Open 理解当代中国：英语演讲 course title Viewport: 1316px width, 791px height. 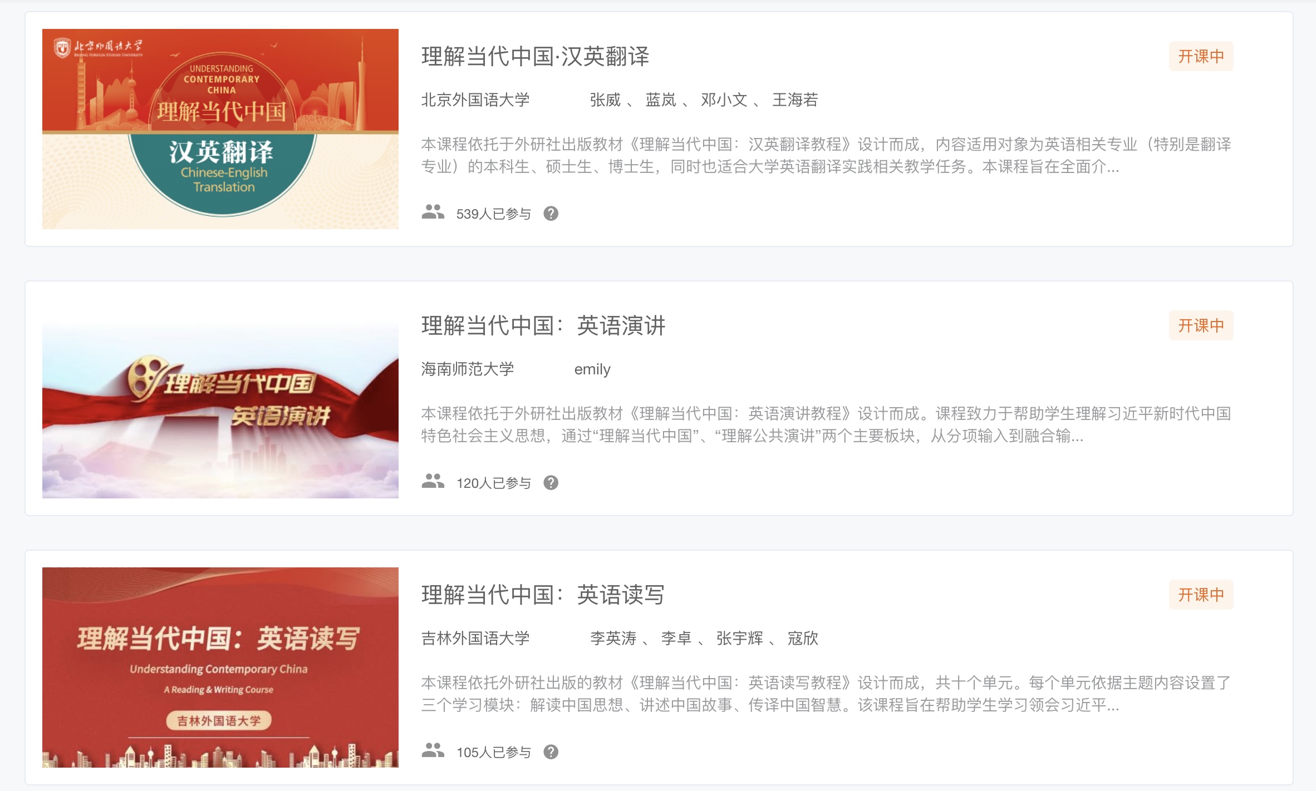click(x=543, y=325)
